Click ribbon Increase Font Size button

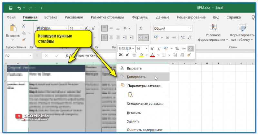[x=86, y=28]
